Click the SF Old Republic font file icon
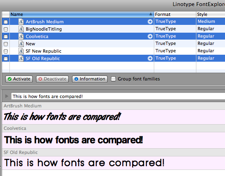This screenshot has width=225, height=176. [x=21, y=58]
